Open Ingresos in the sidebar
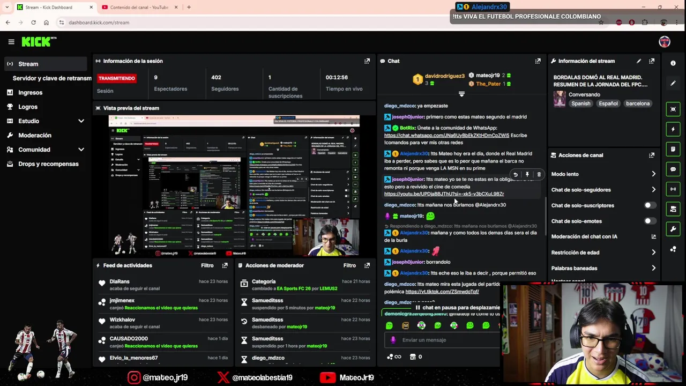 [x=46, y=93]
